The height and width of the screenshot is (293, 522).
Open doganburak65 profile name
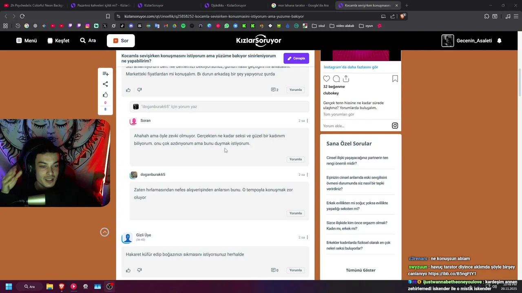[153, 175]
